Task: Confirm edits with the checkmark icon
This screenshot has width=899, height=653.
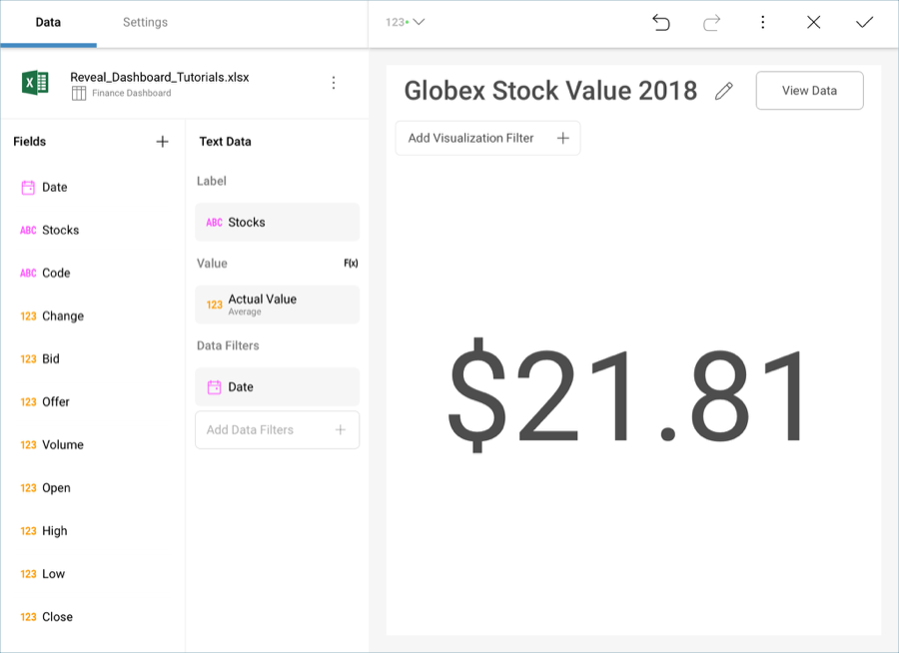Action: click(864, 22)
